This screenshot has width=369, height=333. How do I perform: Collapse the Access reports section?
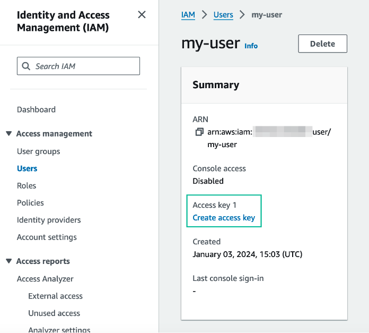pyautogui.click(x=8, y=261)
